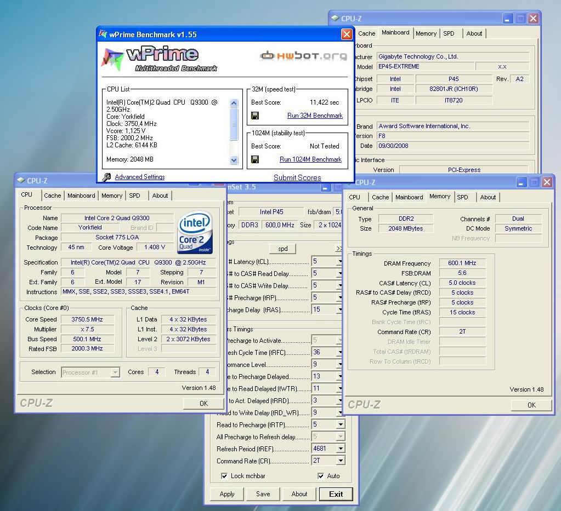
Task: Click the hwbot.org logo in wPrime
Action: click(303, 56)
